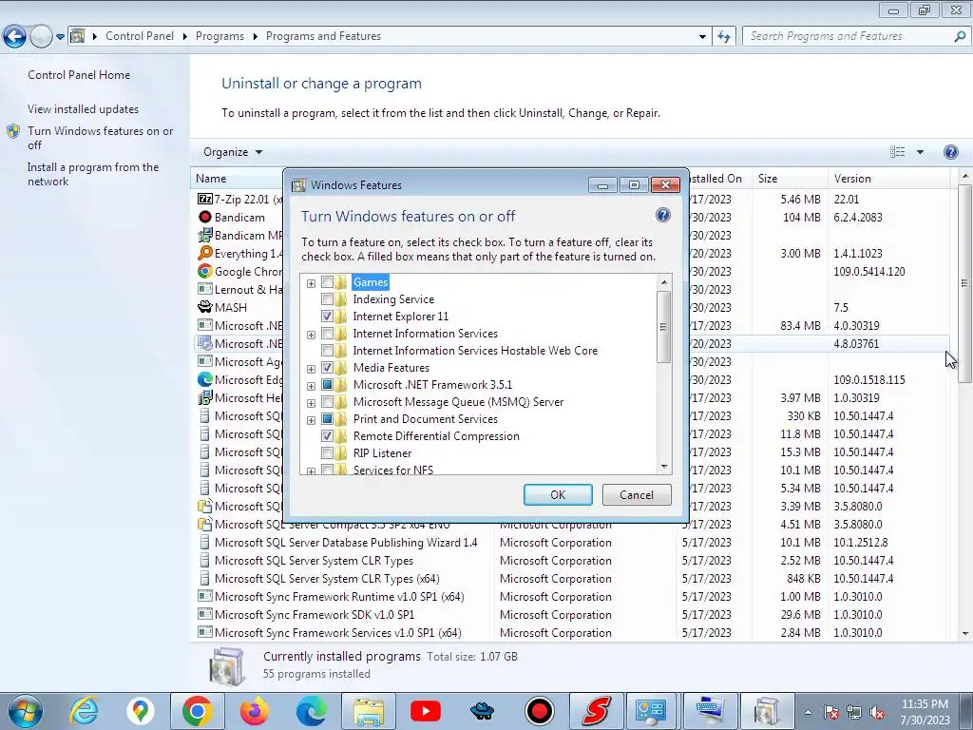Click the Search Programs and Features field
This screenshot has width=973, height=730.
coord(849,36)
